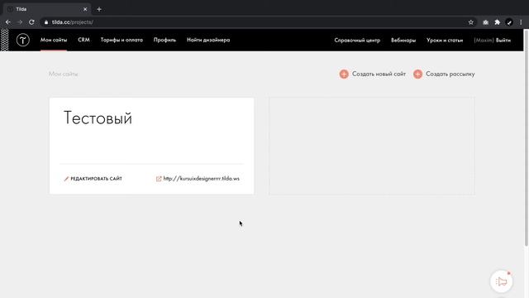Open Уроки и статьи
The height and width of the screenshot is (298, 529).
tap(445, 41)
